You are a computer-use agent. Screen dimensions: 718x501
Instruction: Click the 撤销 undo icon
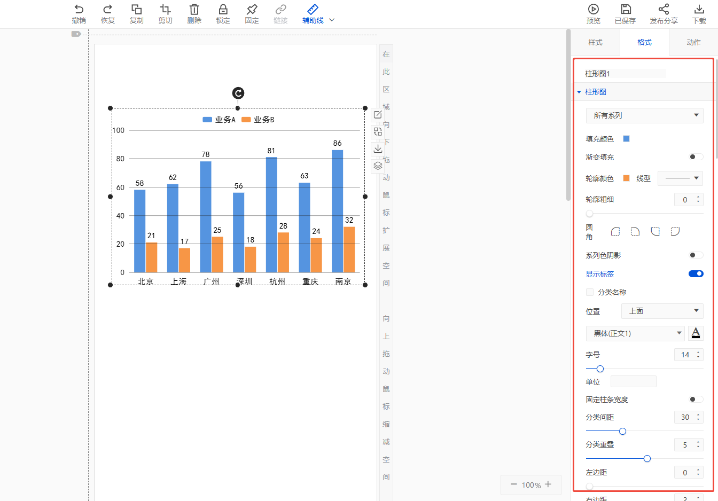tap(79, 9)
